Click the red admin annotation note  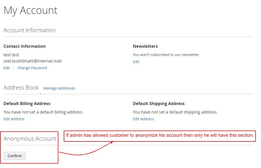tap(160, 135)
